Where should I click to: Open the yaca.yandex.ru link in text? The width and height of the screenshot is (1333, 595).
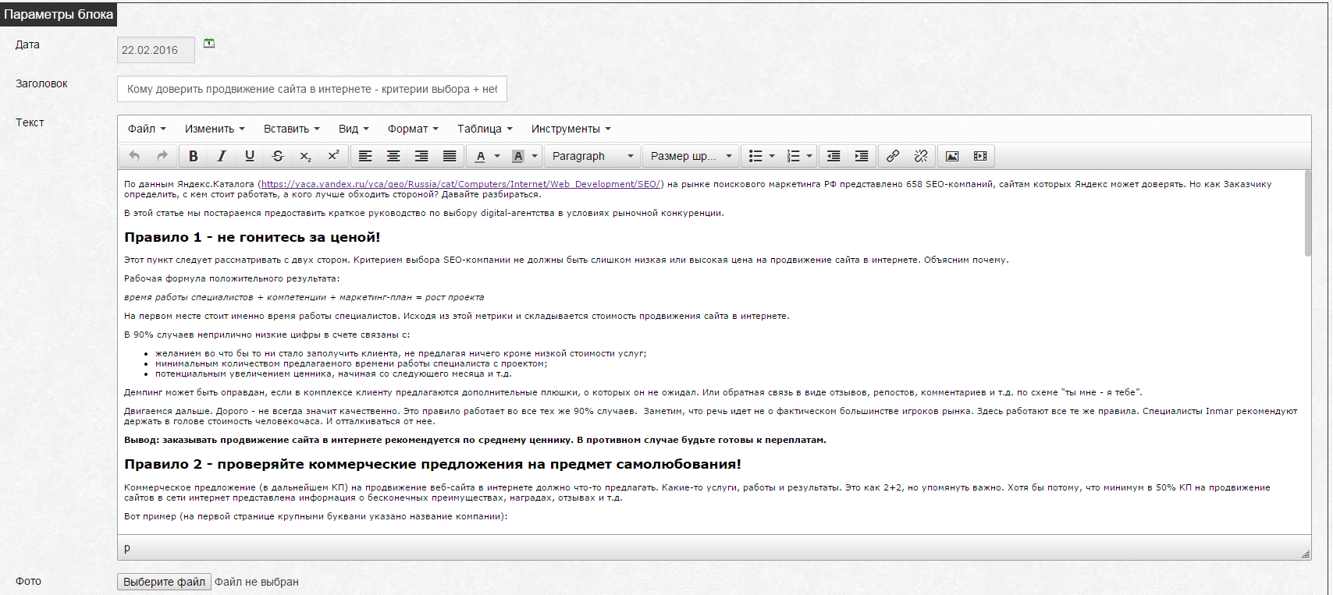click(461, 184)
